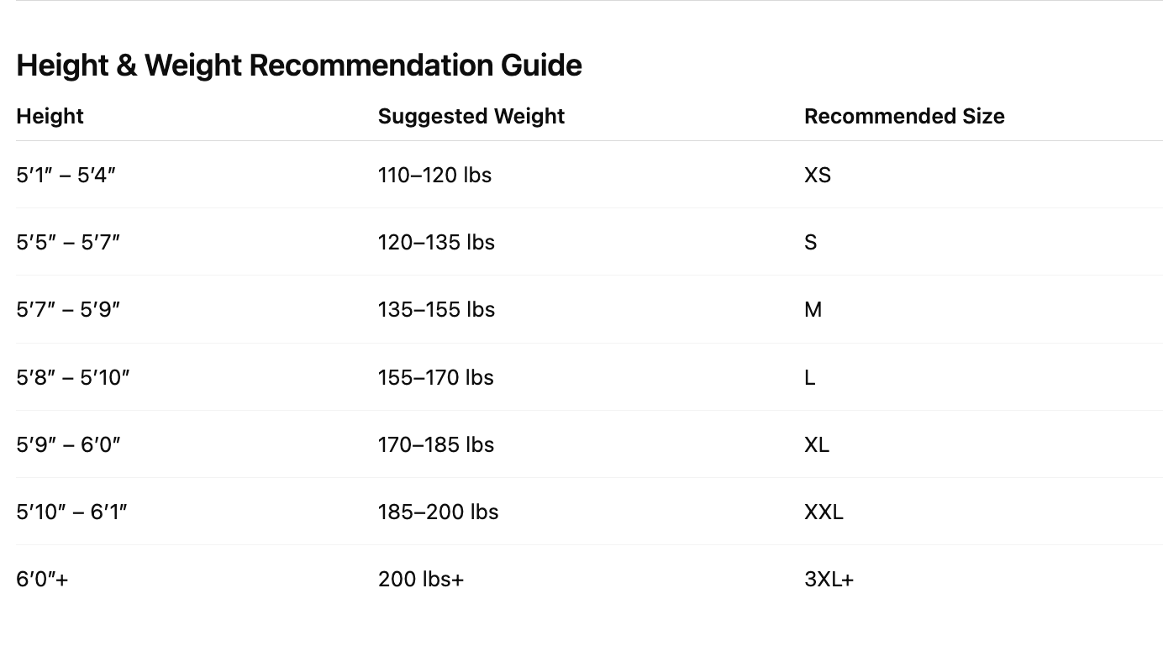This screenshot has height=667, width=1163.
Task: Click the 3XL+ recommended size cell
Action: (829, 579)
